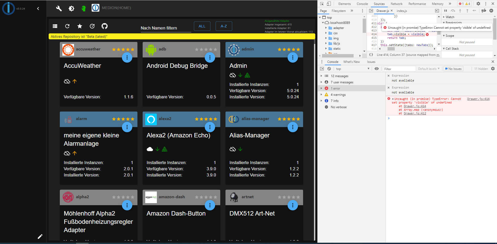Open the adb card's three-dot menu
This screenshot has height=244, width=497.
point(210,57)
